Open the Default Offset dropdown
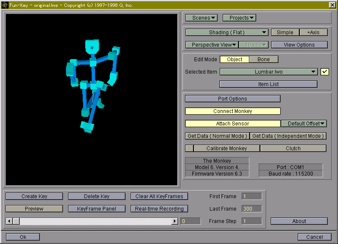The height and width of the screenshot is (244, 338). click(304, 124)
